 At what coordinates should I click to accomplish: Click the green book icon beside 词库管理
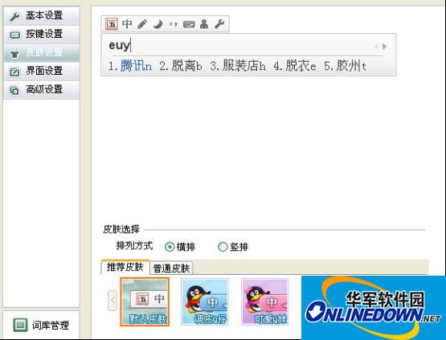tap(20, 325)
